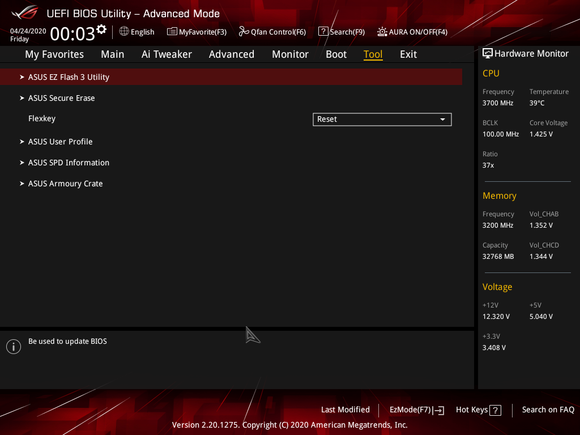Click the 00:03 clock display
This screenshot has height=435, width=580.
72,34
